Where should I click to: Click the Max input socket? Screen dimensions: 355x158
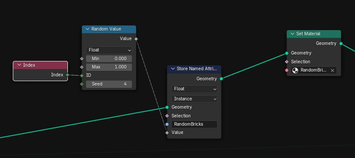[82, 67]
